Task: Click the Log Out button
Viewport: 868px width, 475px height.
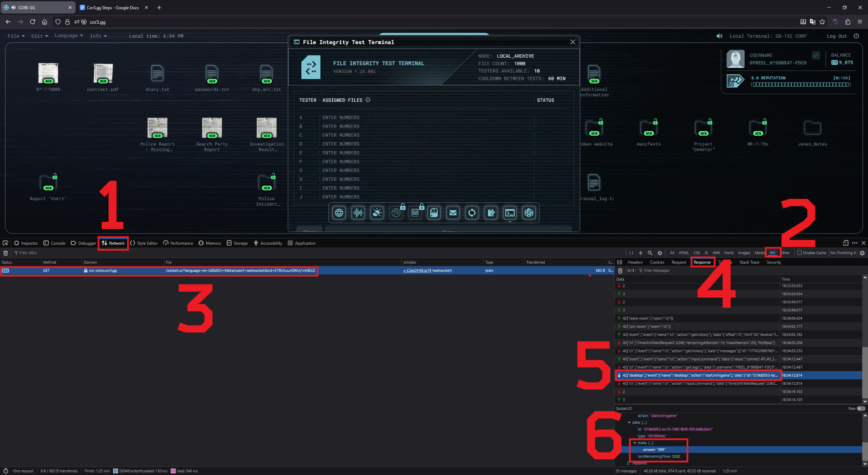Action: [x=837, y=36]
